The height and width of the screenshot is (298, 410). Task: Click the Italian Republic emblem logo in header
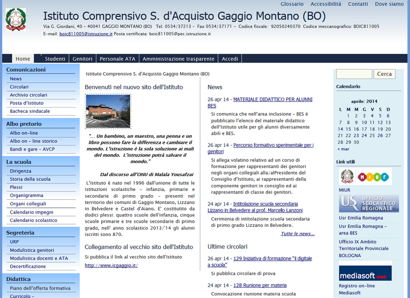[16, 19]
